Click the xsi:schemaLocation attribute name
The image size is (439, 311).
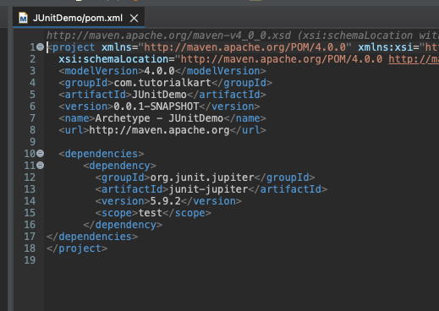[113, 59]
